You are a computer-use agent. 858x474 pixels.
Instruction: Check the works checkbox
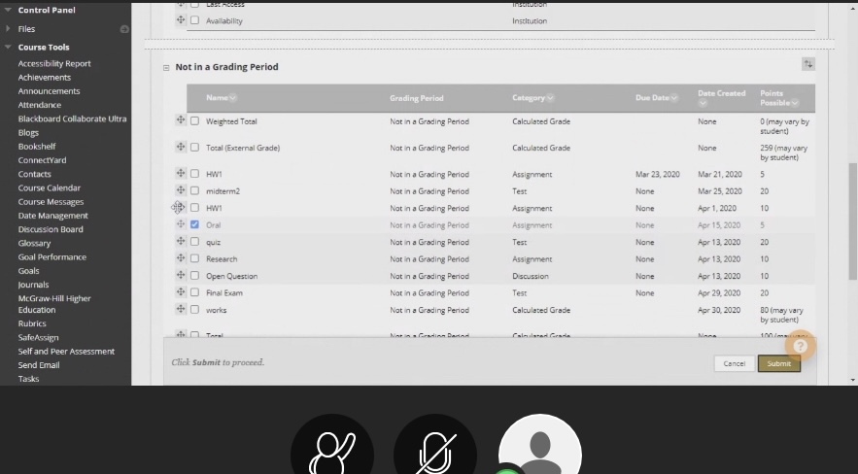[194, 309]
